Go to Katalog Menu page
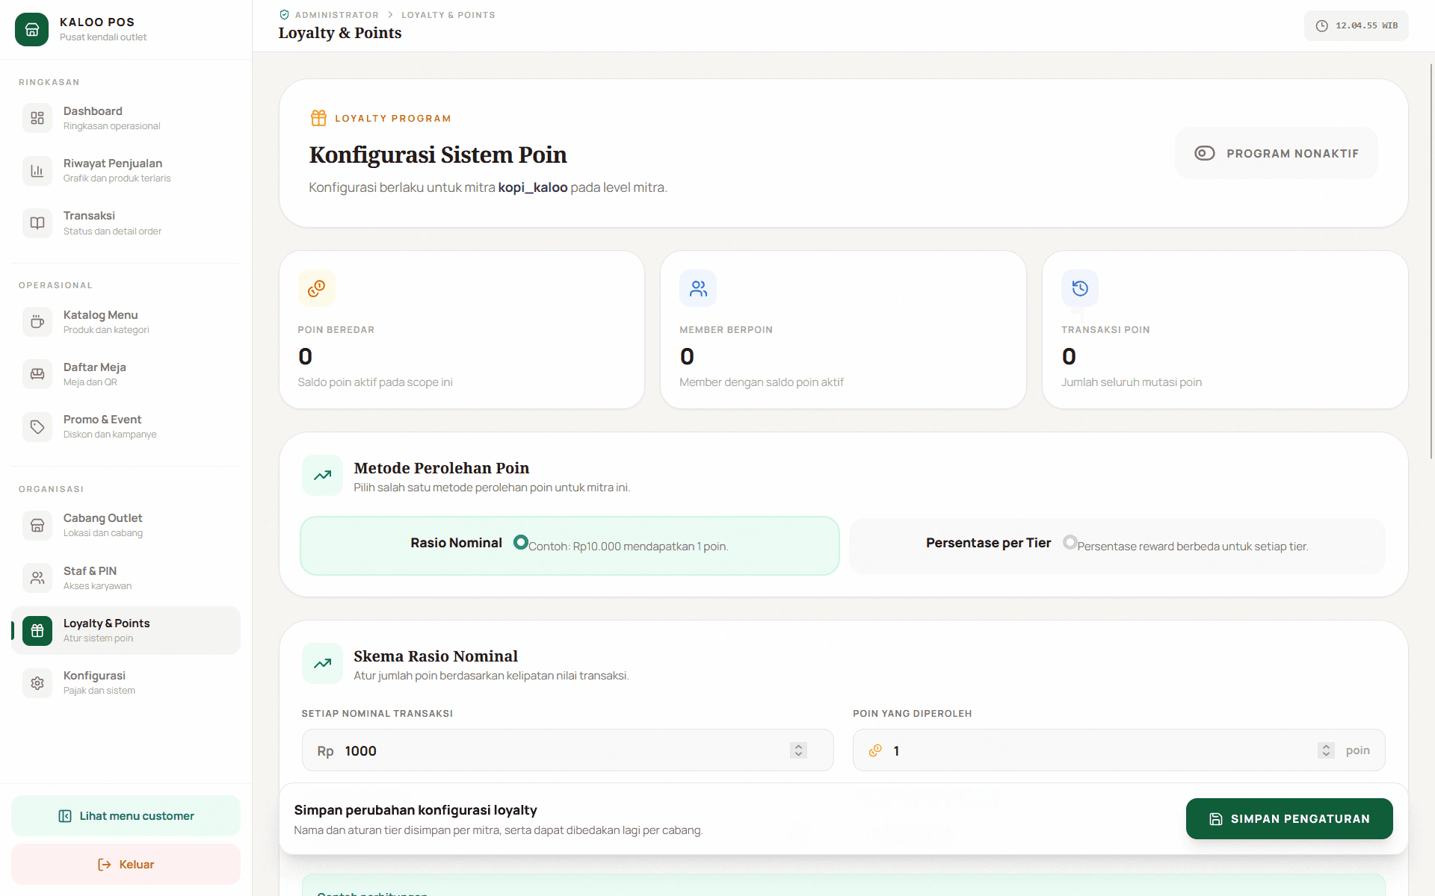 126,322
